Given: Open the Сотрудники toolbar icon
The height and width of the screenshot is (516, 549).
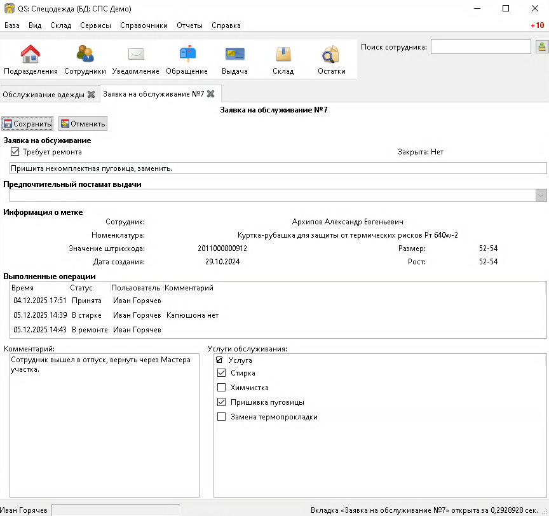Looking at the screenshot, I should (x=85, y=55).
